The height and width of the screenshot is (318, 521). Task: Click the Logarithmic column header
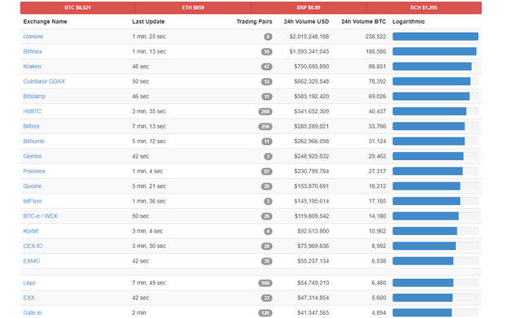pyautogui.click(x=409, y=22)
